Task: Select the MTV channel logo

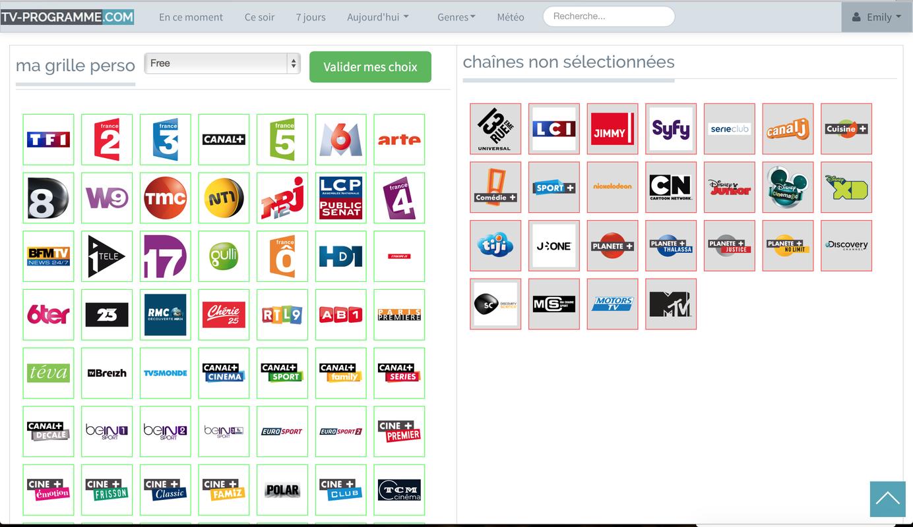Action: 671,304
